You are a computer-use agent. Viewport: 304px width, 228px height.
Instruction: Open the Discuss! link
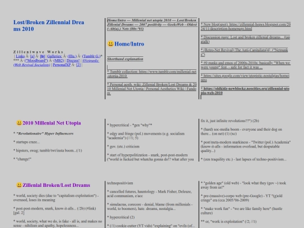pos(73,60)
